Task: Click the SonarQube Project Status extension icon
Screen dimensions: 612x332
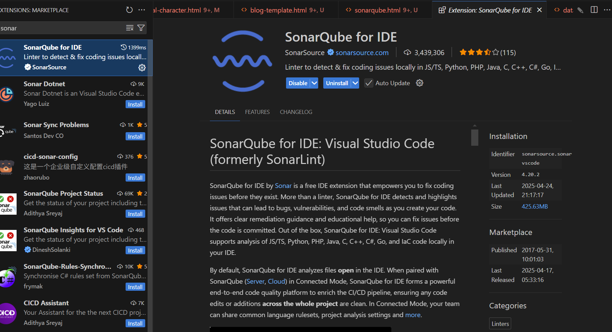Action: point(7,204)
